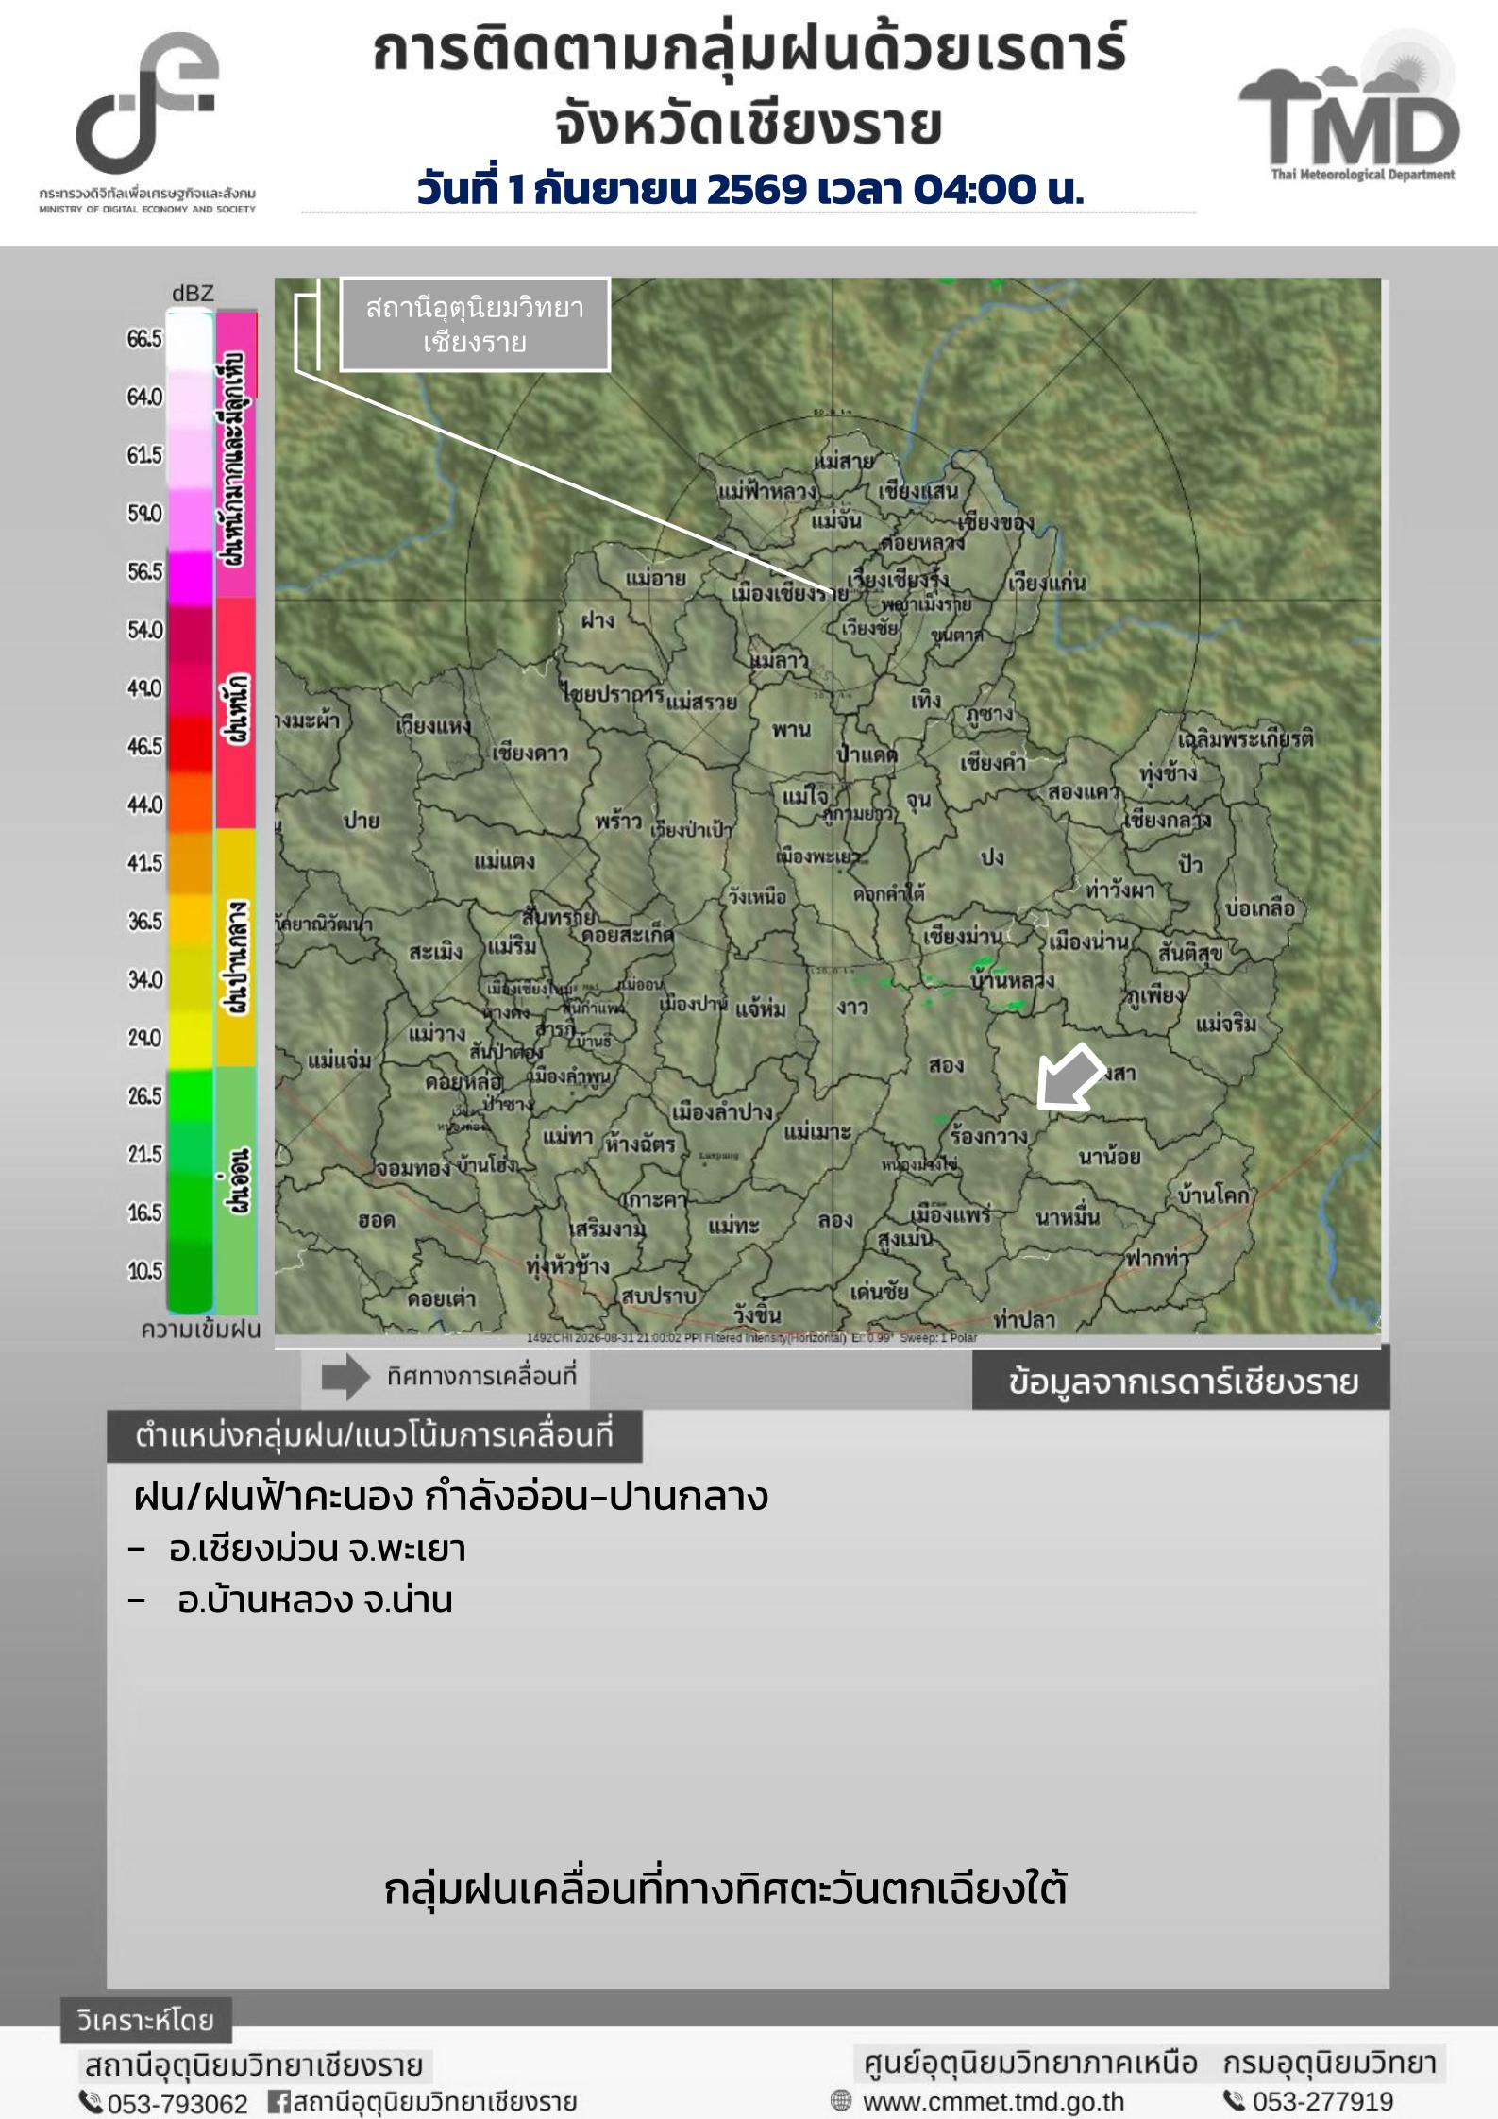This screenshot has height=2119, width=1498.
Task: Click the กรมอุตุนิยมวิทยา label
Action: 1330,2063
